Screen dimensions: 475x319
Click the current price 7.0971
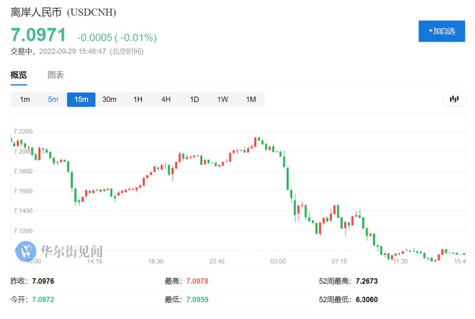[x=39, y=35]
